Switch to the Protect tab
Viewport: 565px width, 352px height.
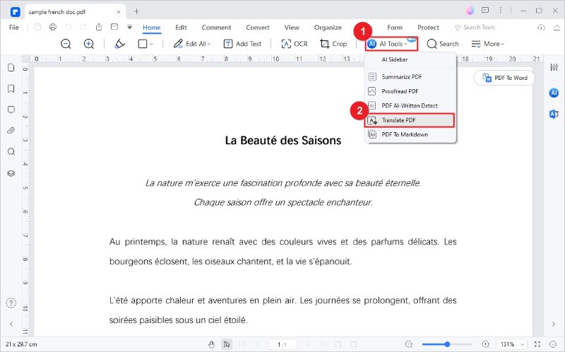click(428, 28)
